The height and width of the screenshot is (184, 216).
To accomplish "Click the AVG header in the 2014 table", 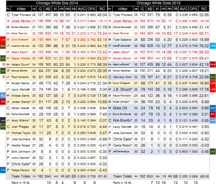I will (x=82, y=9).
